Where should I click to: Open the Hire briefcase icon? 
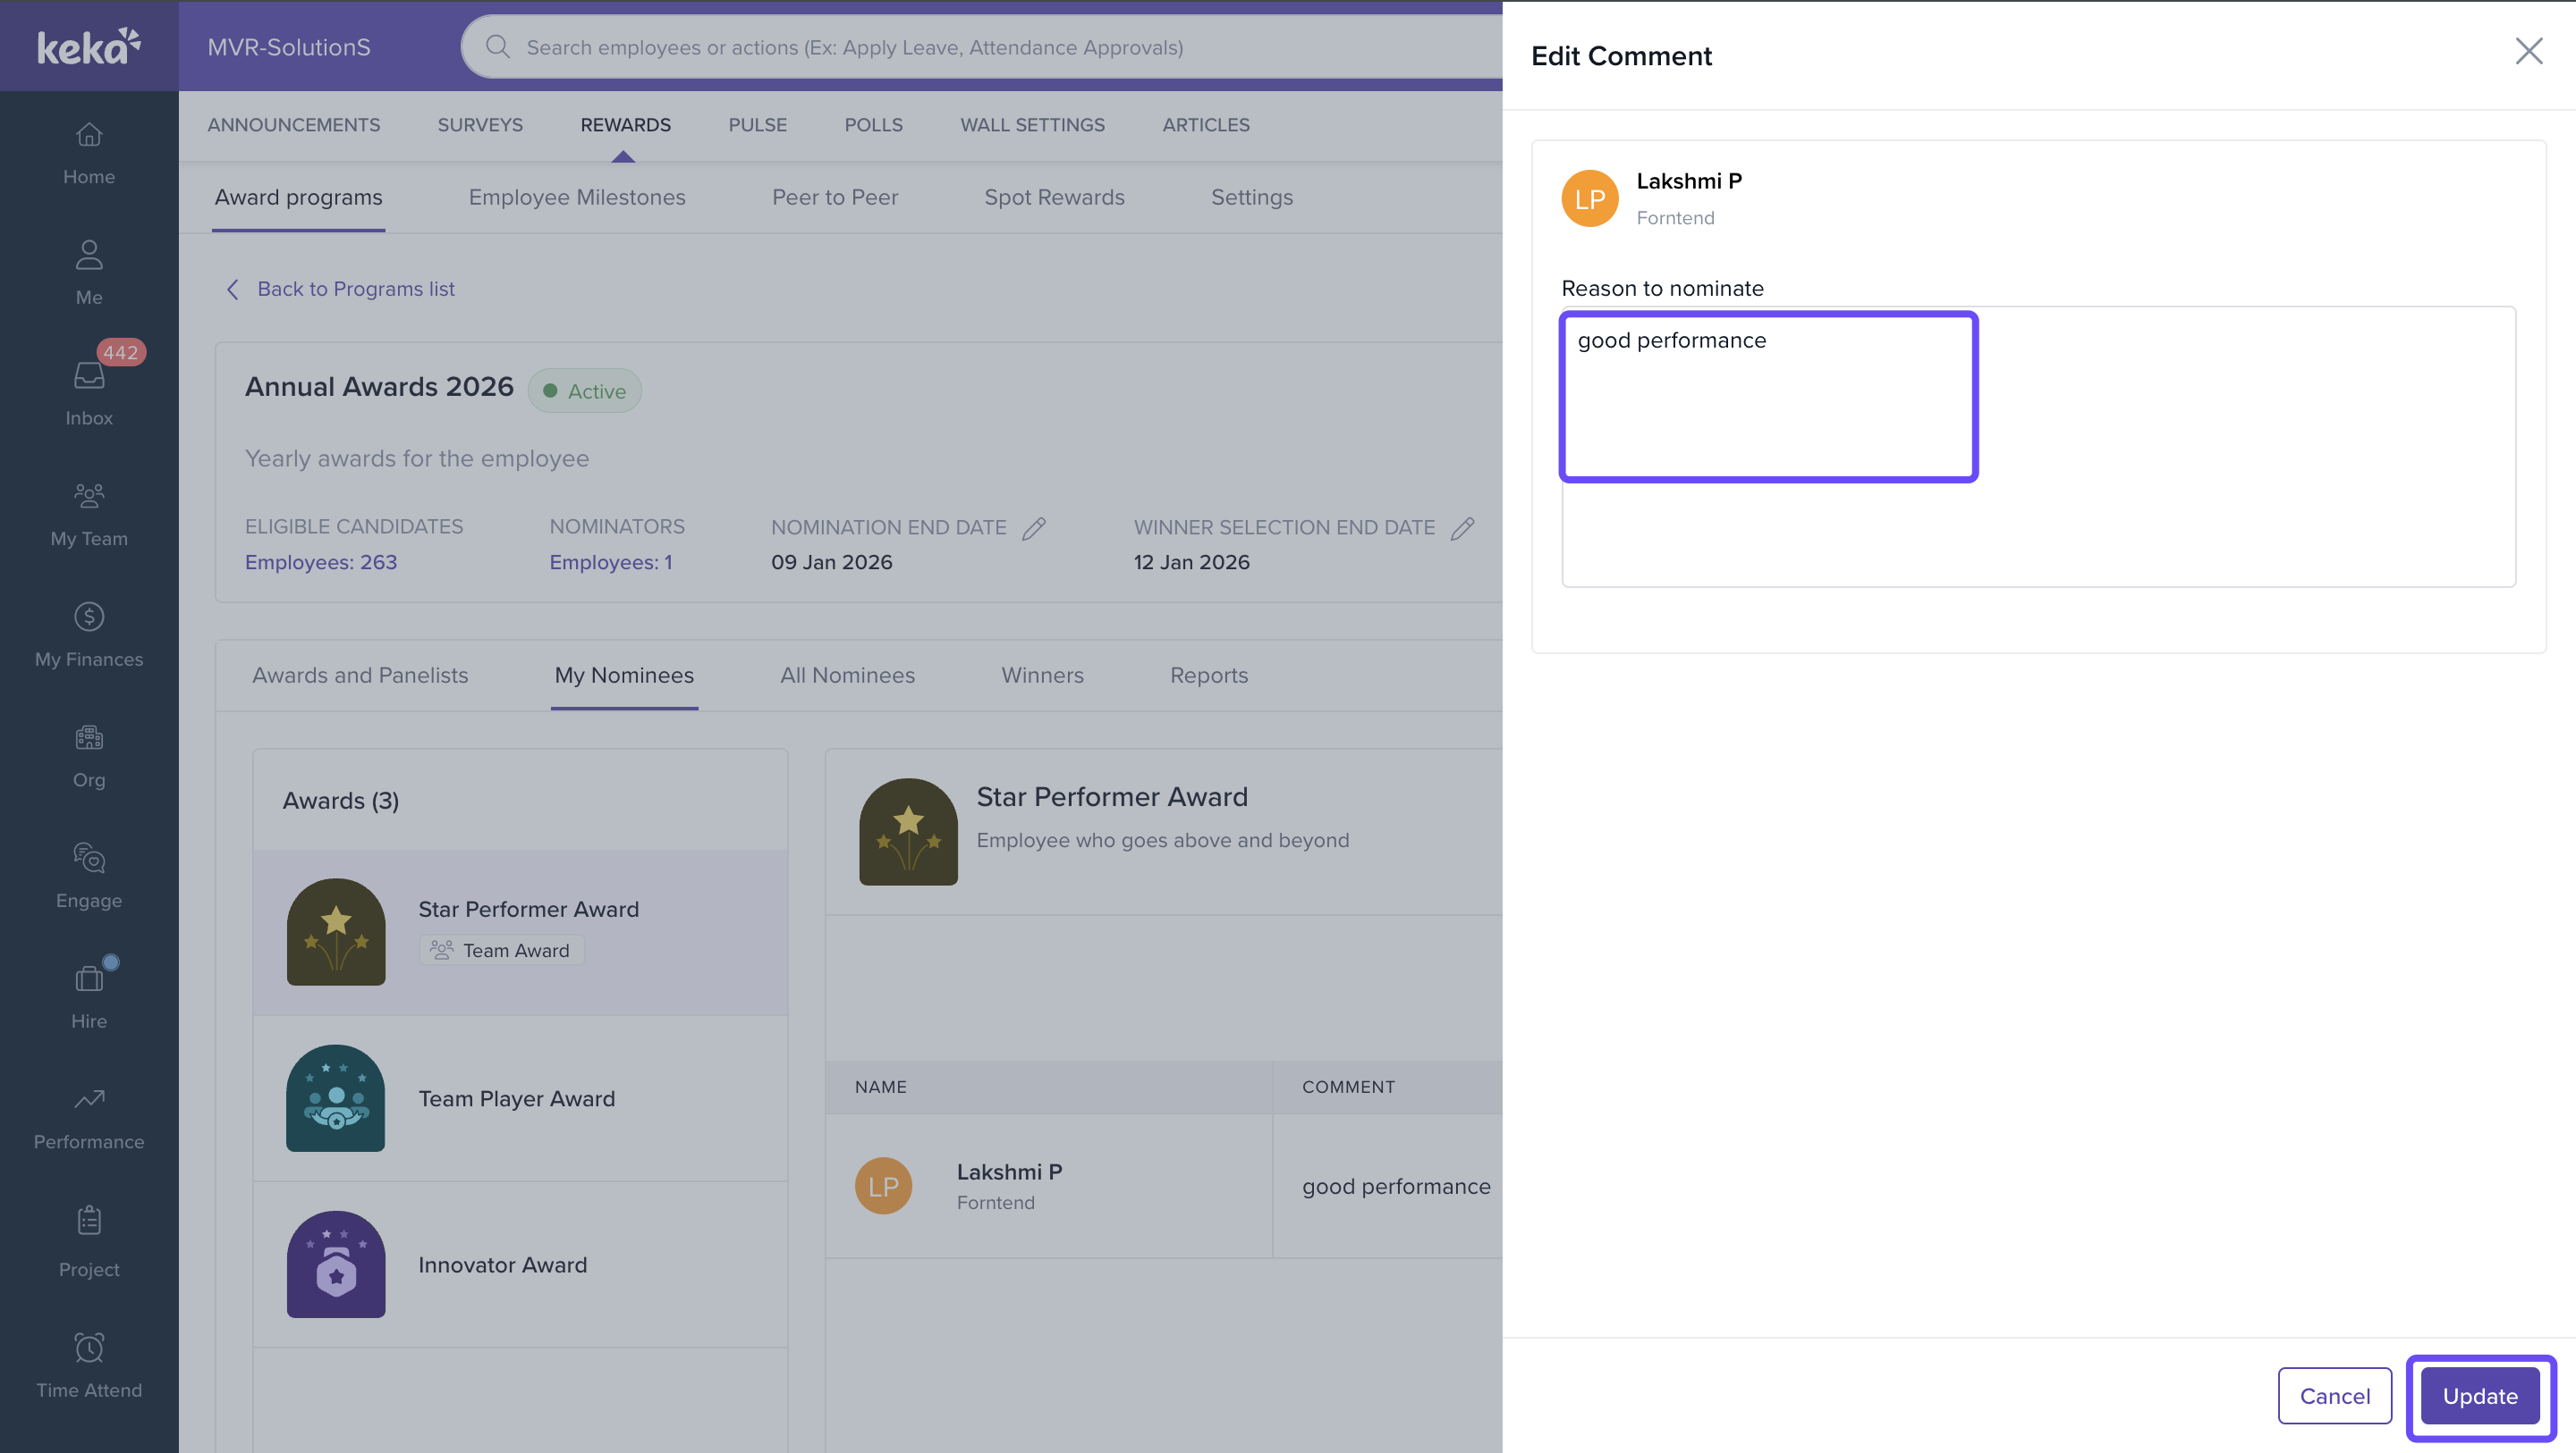click(x=89, y=978)
